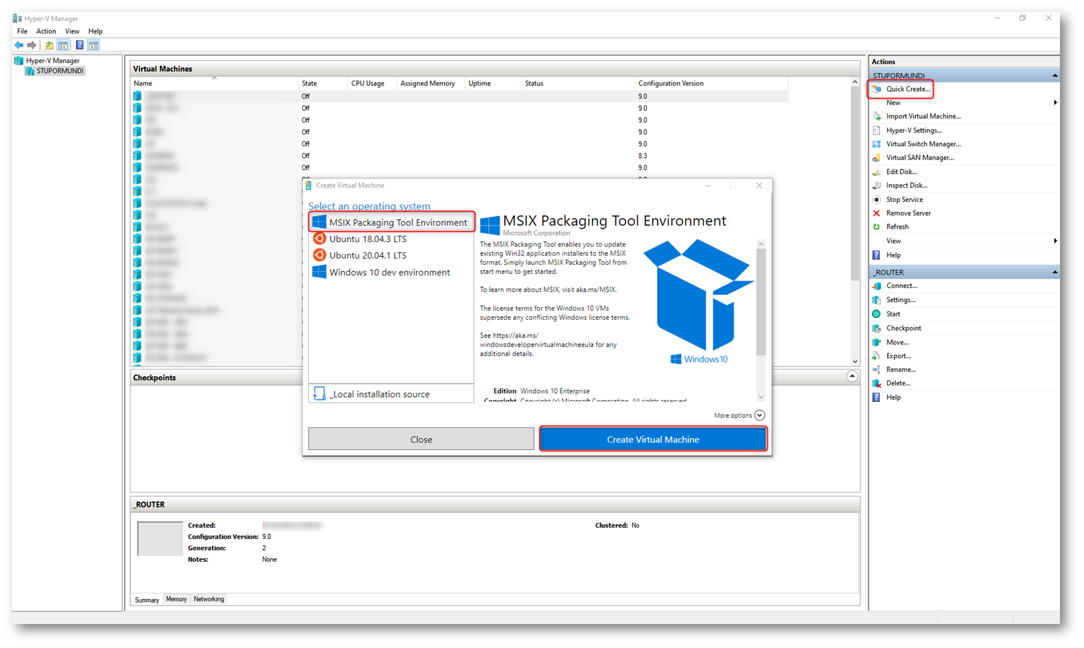Open the Action menu

(46, 31)
